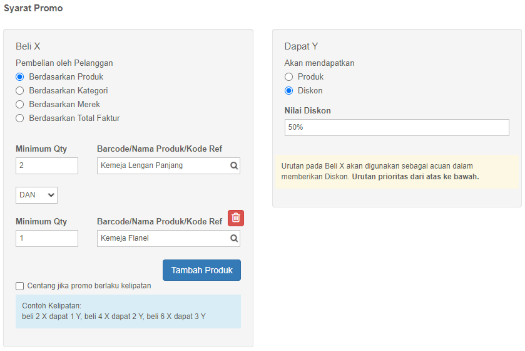The height and width of the screenshot is (351, 525).
Task: Delete second product row with red trash icon
Action: 236,218
